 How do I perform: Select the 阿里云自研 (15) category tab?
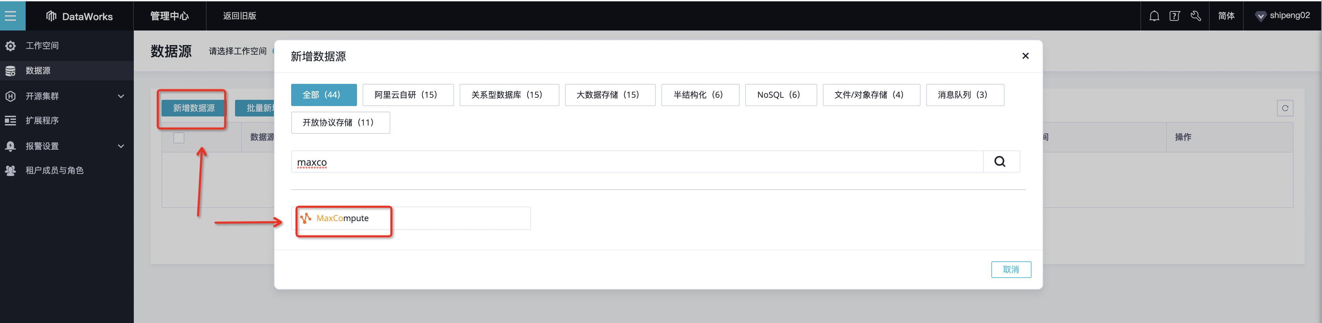point(408,95)
